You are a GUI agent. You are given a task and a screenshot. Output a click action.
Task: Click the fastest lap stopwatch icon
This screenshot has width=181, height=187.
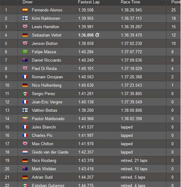97,35
